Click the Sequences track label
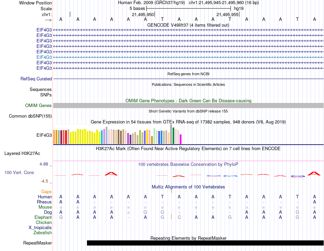This screenshot has height=251, width=324. 41,89
